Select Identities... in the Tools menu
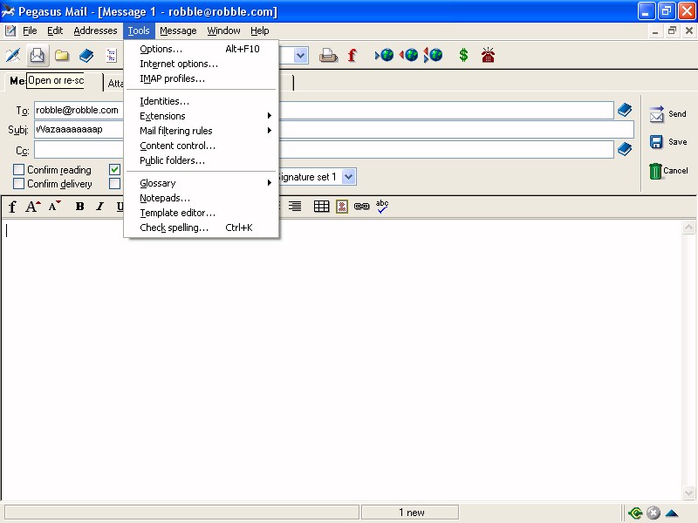Screen dimensions: 698x523 coord(202,101)
